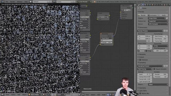
Task: Select the Scene properties tab icon
Action: click(x=147, y=5)
